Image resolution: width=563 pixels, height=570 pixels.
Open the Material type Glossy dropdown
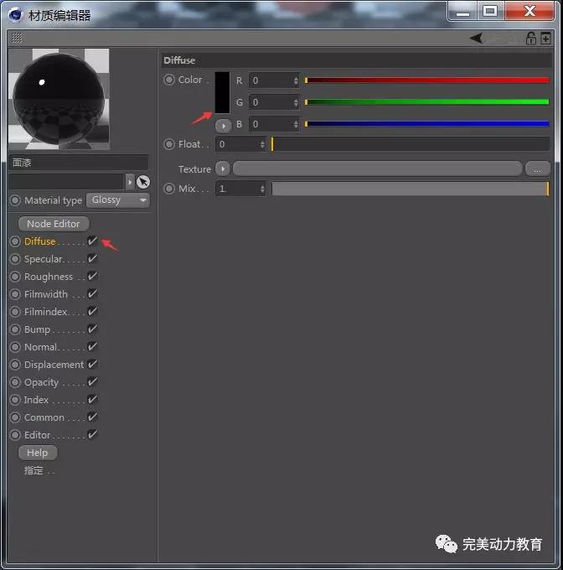pyautogui.click(x=118, y=200)
